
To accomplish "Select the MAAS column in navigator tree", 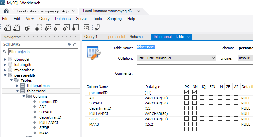I will point(44,133).
